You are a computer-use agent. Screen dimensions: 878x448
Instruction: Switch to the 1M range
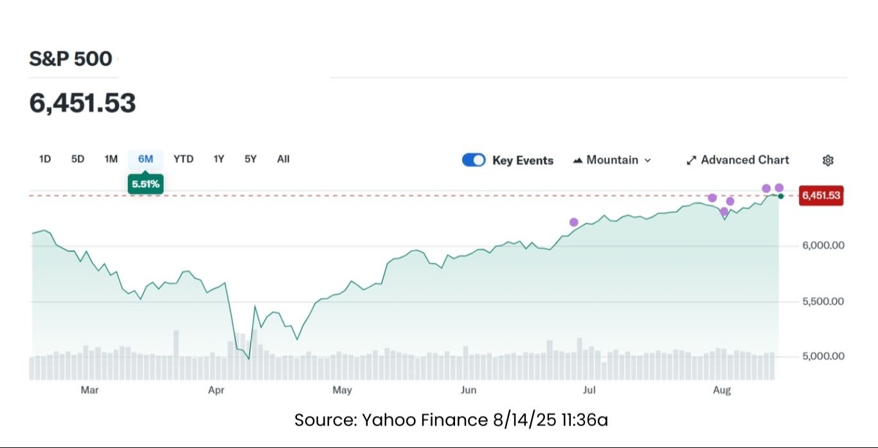click(x=111, y=159)
